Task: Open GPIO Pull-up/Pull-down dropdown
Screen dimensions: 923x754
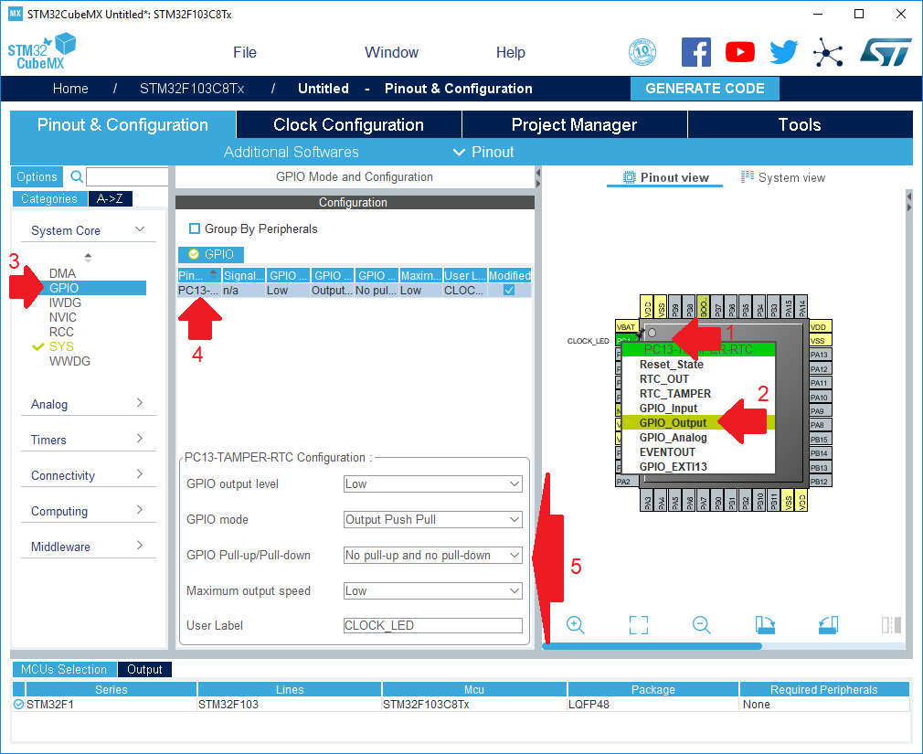Action: (x=432, y=555)
